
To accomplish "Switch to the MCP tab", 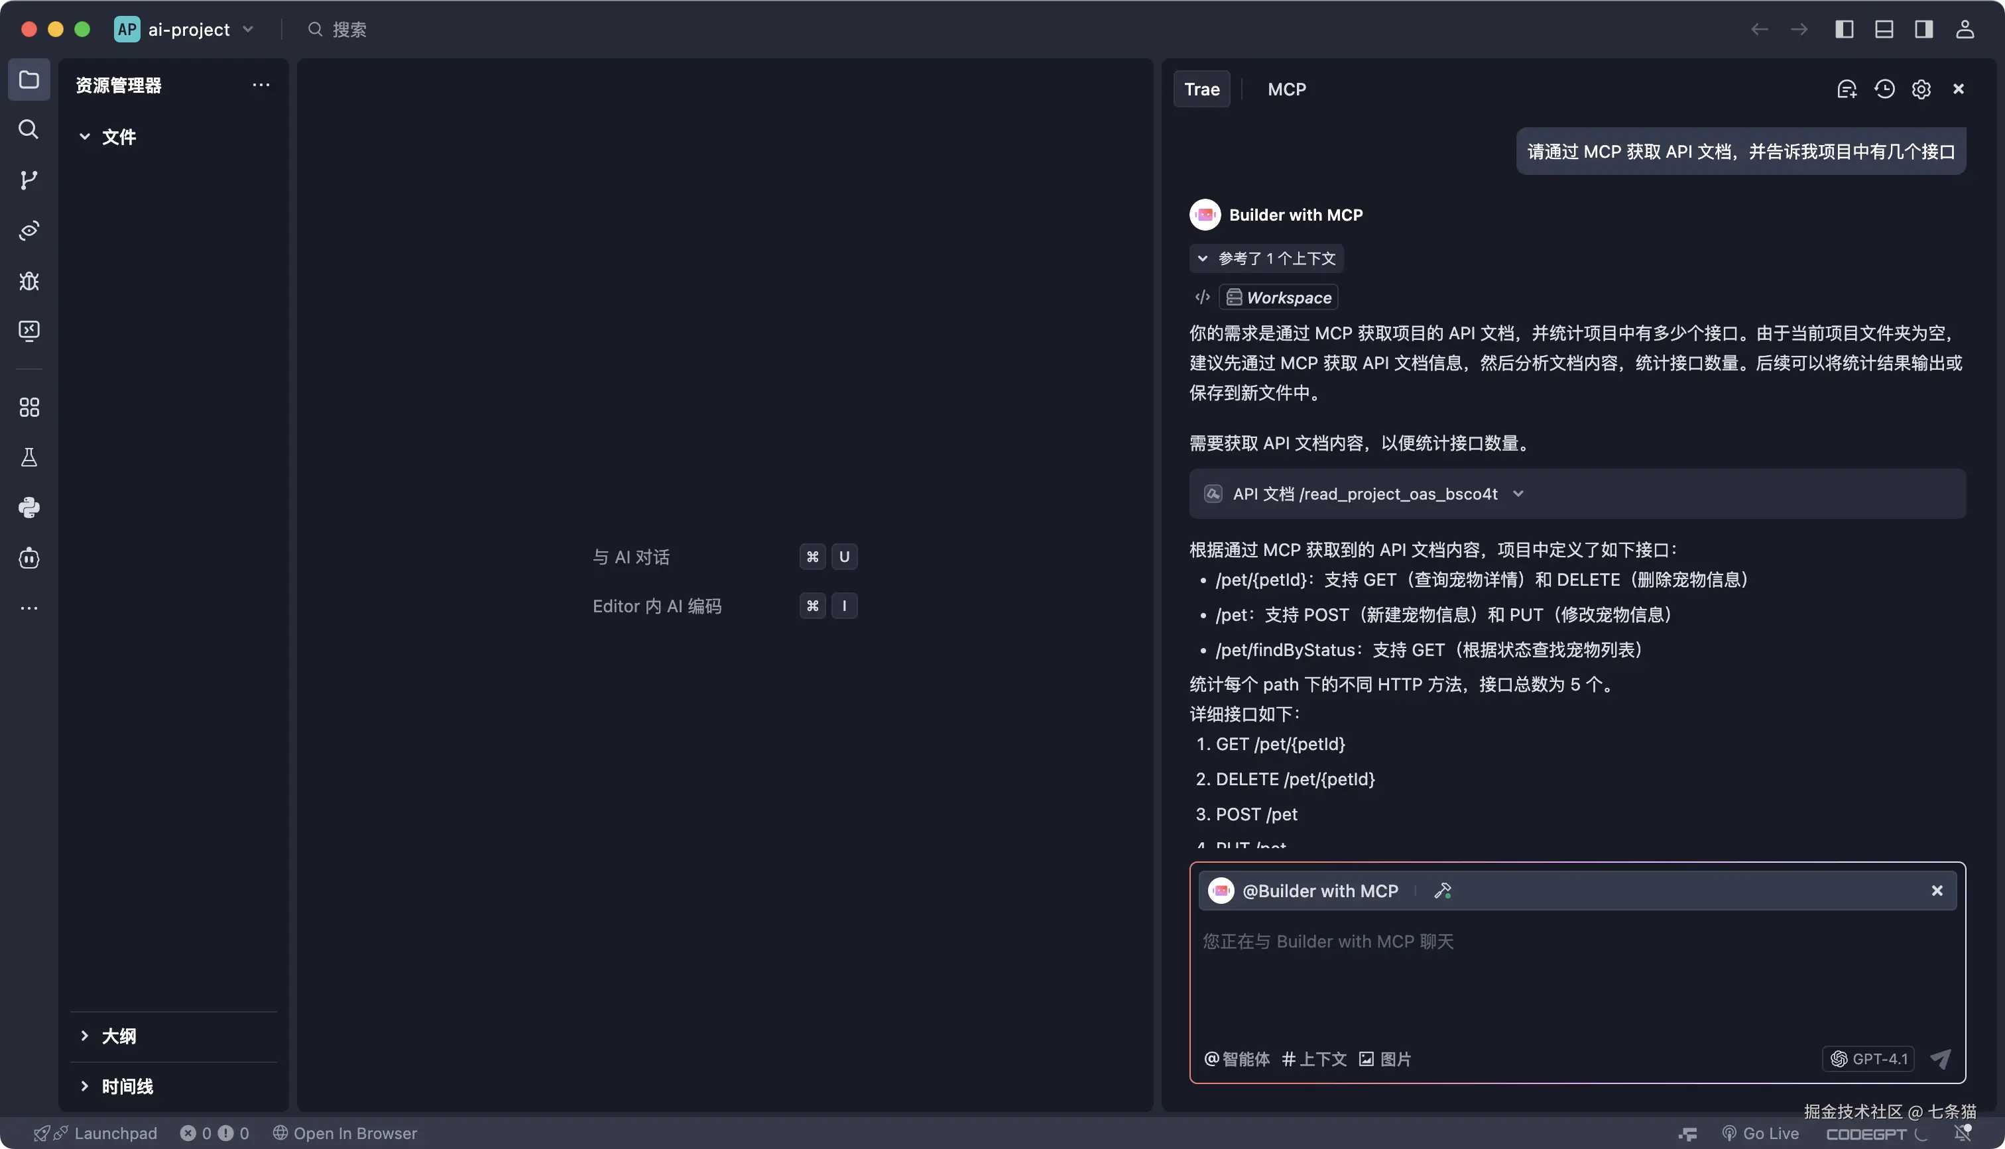I will pos(1286,89).
